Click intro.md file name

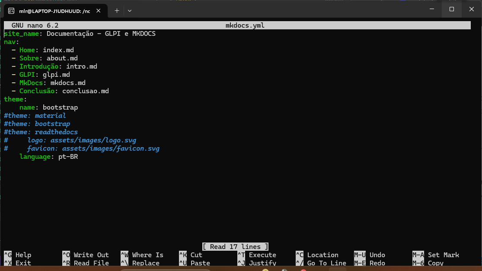[x=82, y=66]
